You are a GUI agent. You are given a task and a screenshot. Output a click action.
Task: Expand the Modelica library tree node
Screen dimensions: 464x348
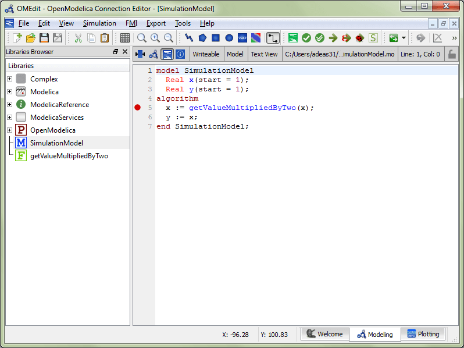point(9,92)
